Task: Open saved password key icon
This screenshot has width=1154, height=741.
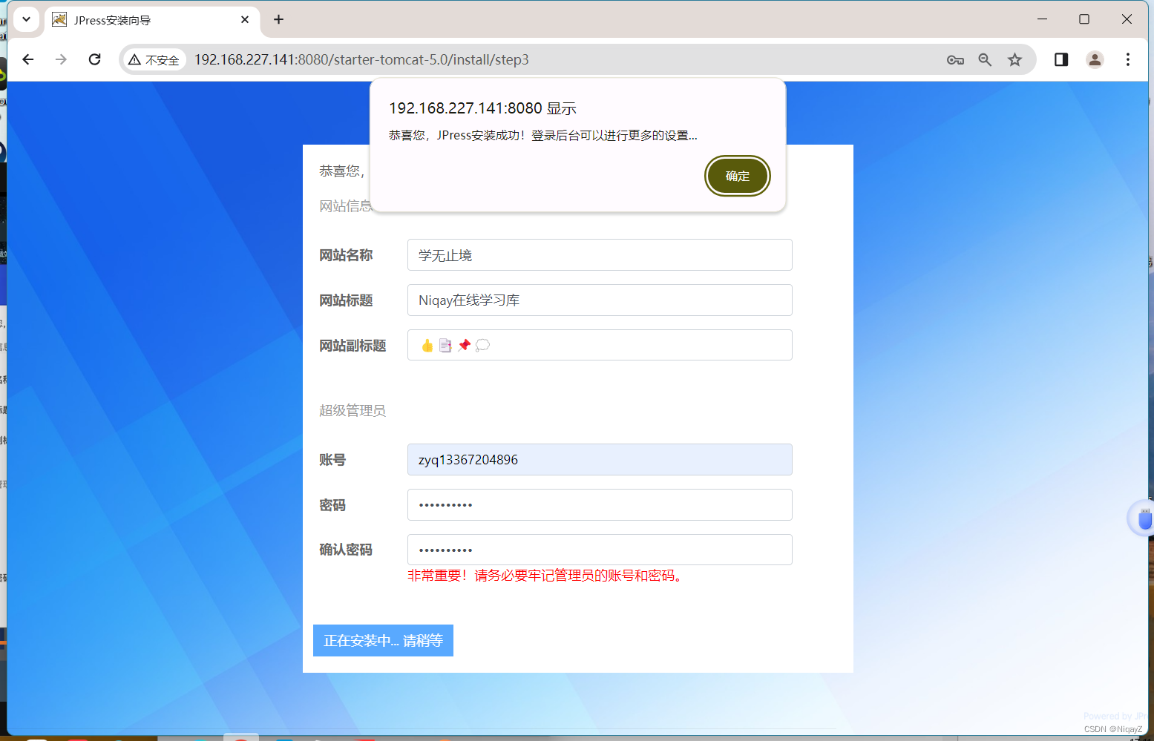Action: [x=955, y=60]
